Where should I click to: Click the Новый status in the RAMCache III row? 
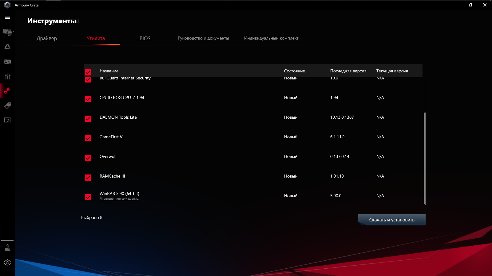click(291, 176)
